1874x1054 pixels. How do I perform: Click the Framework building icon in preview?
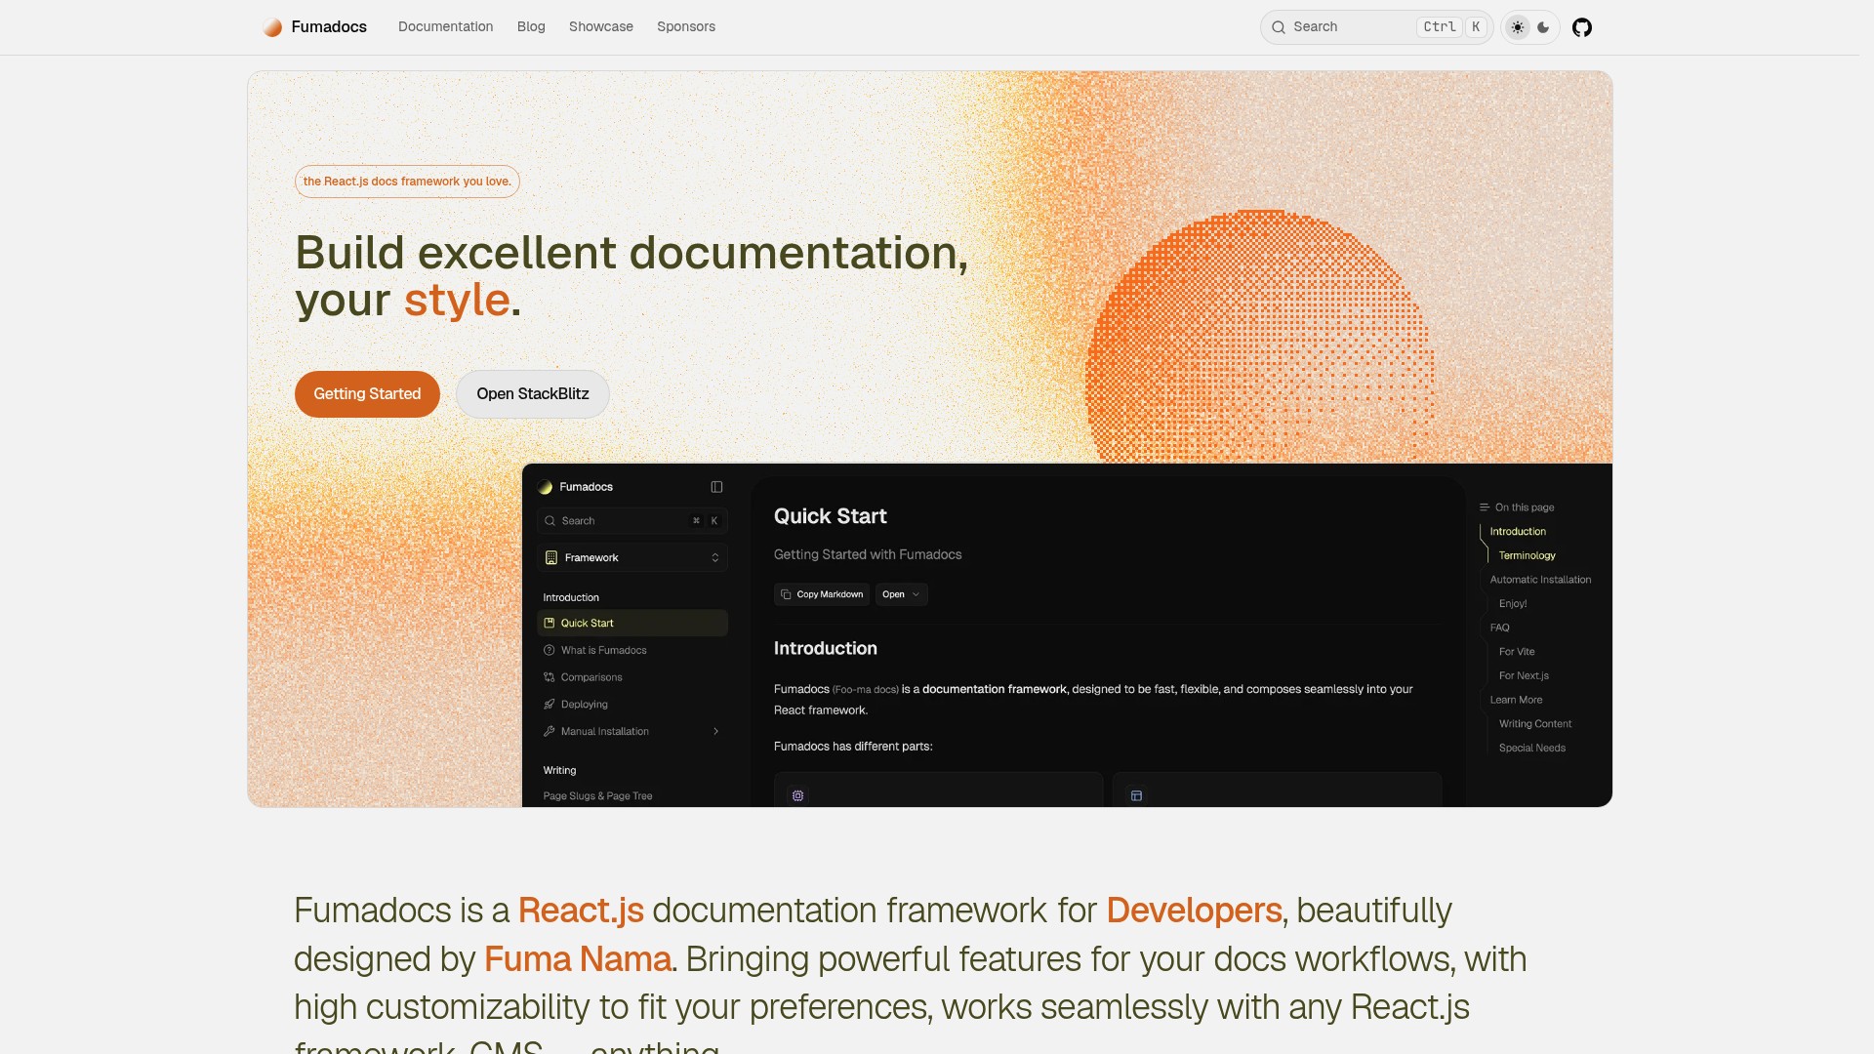[551, 557]
